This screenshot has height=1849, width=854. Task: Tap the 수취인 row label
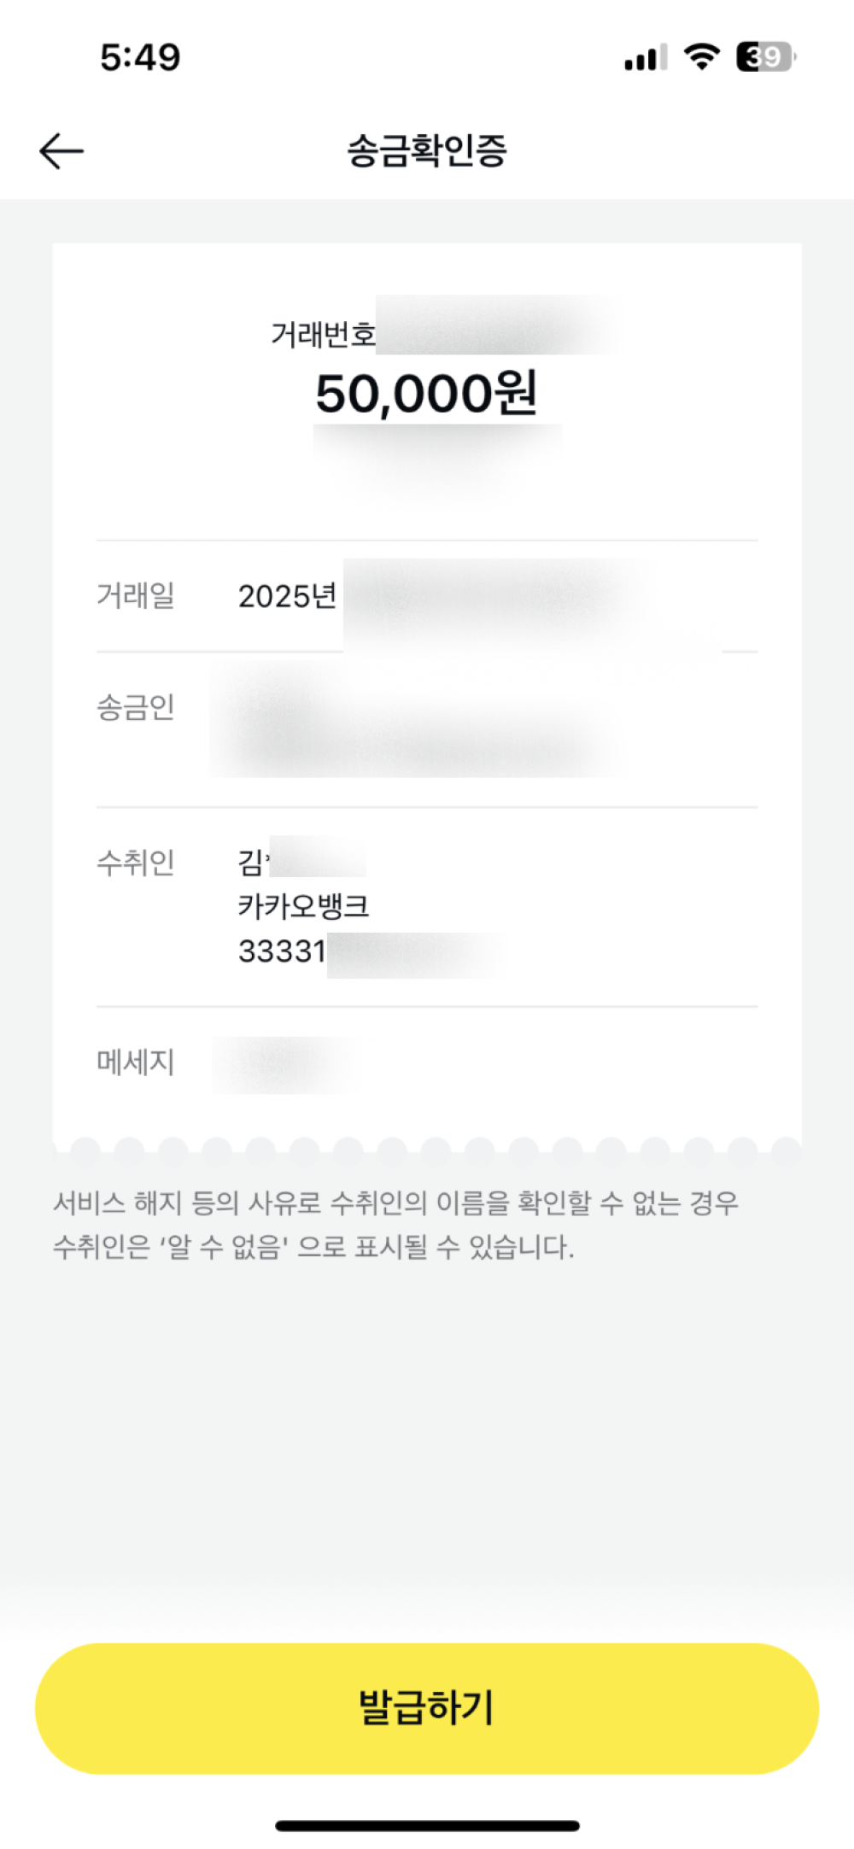(136, 863)
